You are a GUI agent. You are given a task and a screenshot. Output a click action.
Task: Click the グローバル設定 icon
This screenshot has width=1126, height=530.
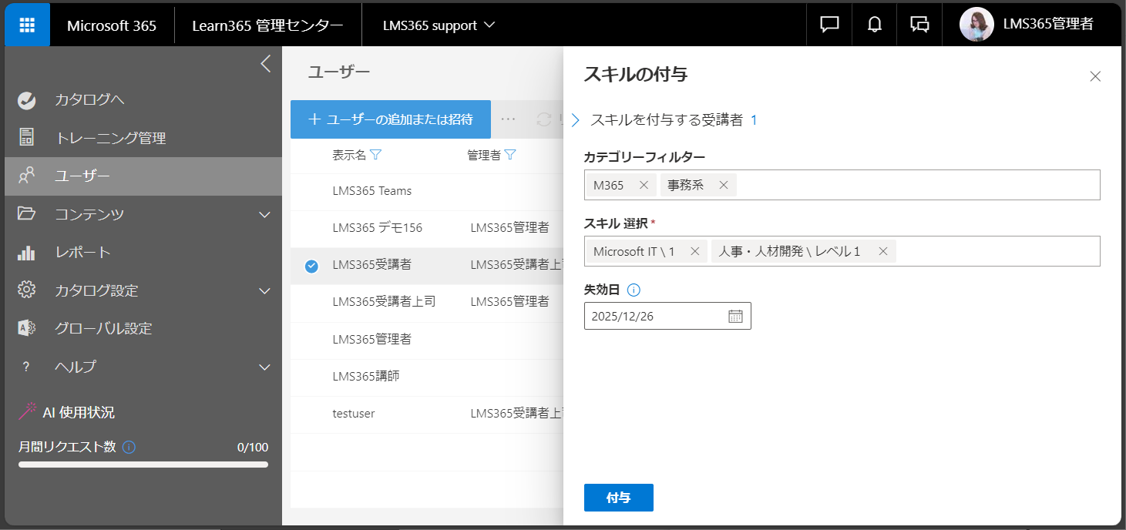coord(27,328)
